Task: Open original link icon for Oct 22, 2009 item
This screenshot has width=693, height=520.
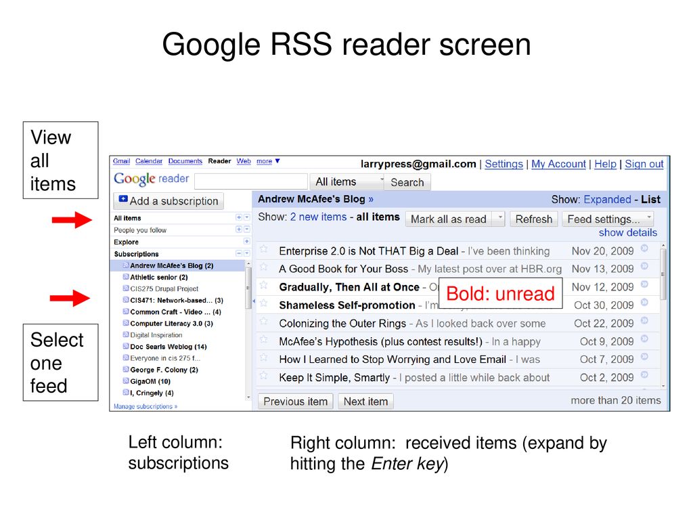Action: (644, 320)
